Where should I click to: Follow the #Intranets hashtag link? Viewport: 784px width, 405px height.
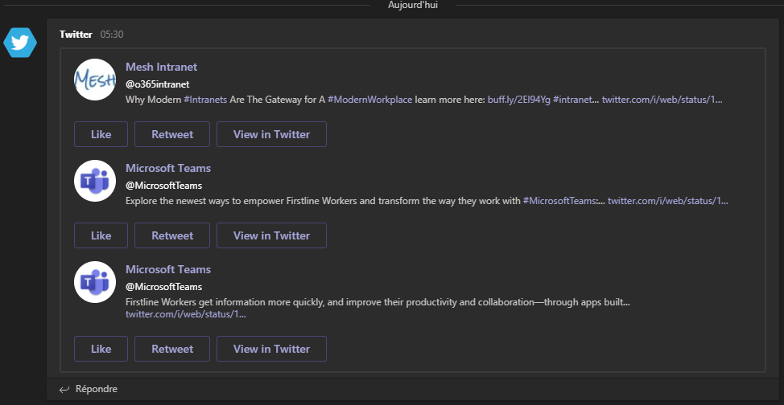205,100
